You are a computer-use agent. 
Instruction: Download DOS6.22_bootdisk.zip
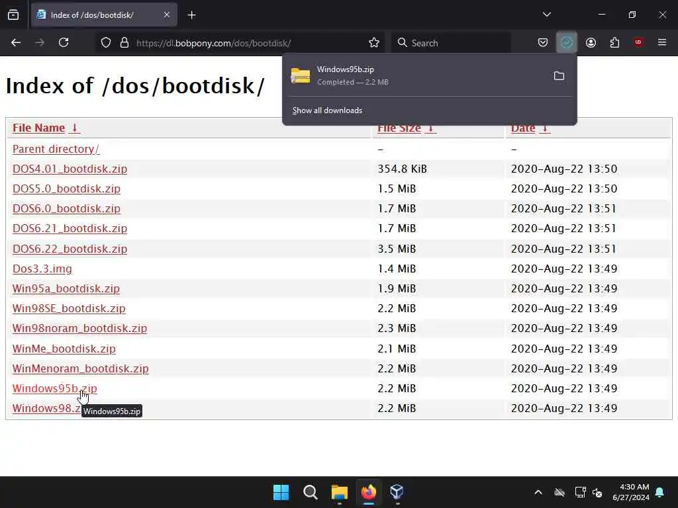point(70,249)
